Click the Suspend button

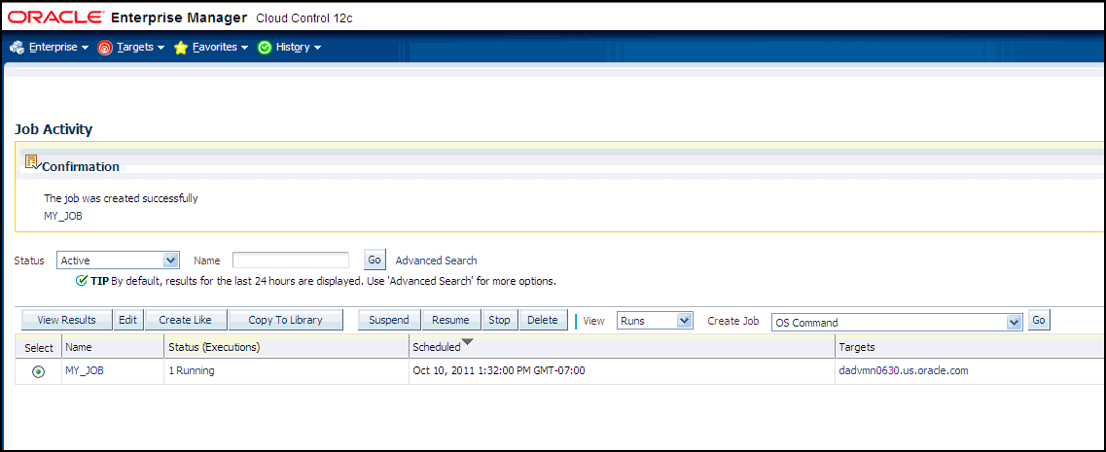tap(389, 320)
